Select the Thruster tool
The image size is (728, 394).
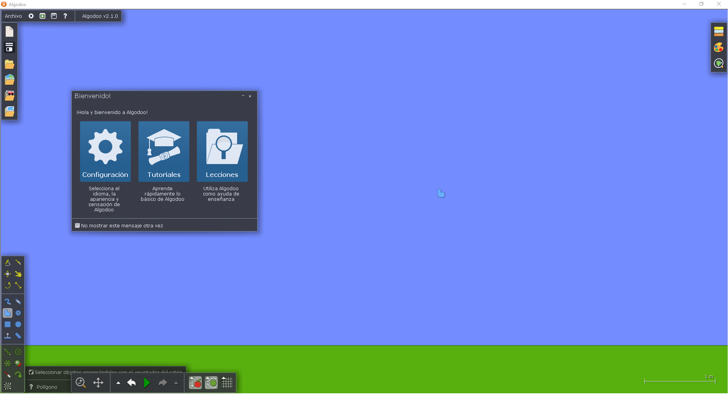point(18,363)
